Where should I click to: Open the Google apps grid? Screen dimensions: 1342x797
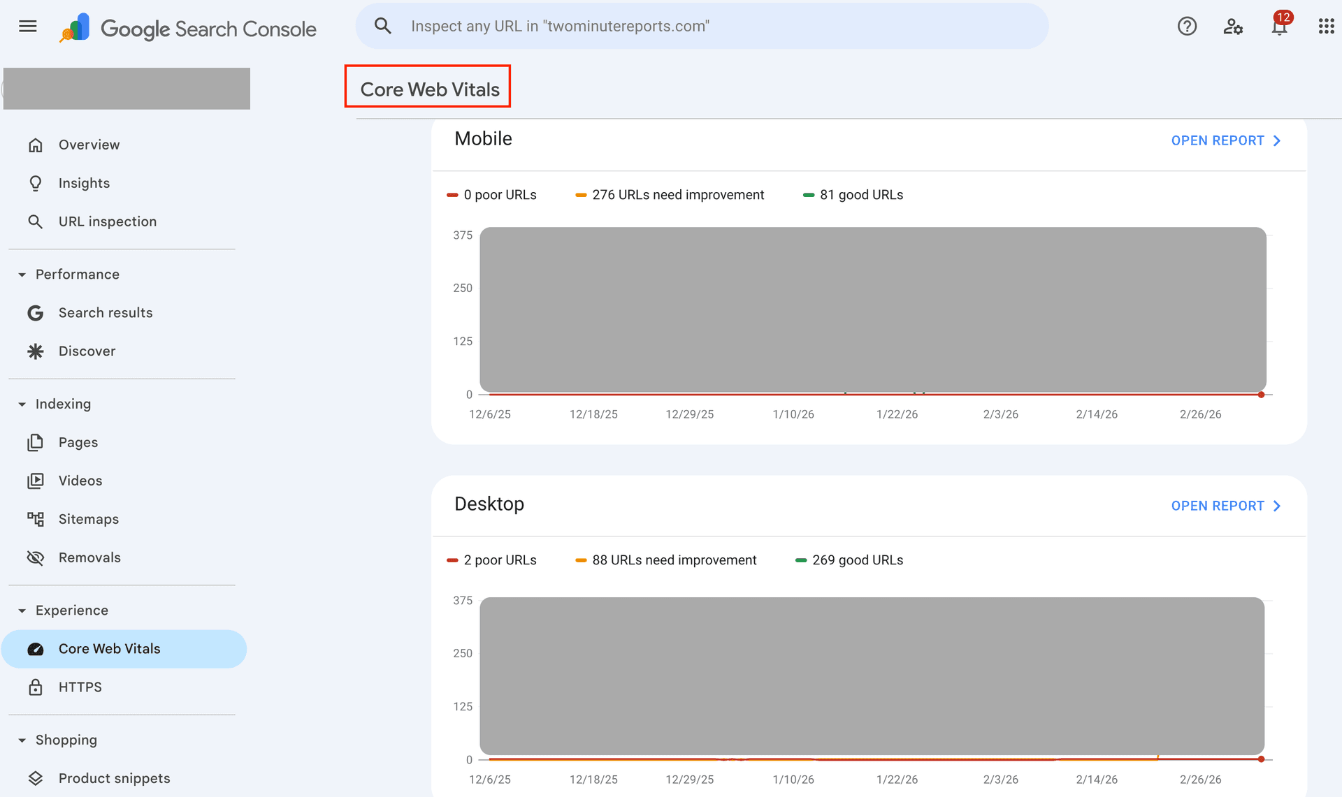pyautogui.click(x=1326, y=27)
